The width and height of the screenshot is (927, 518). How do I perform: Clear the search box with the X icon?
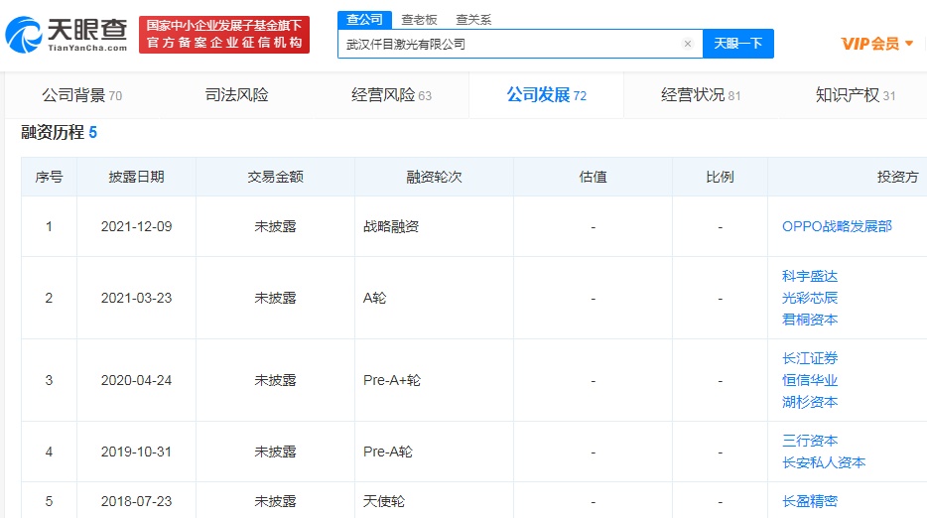click(688, 44)
